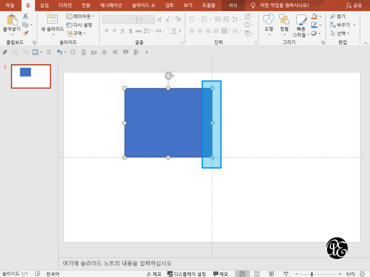
Task: Switch to Normal view in status bar
Action: pyautogui.click(x=242, y=274)
